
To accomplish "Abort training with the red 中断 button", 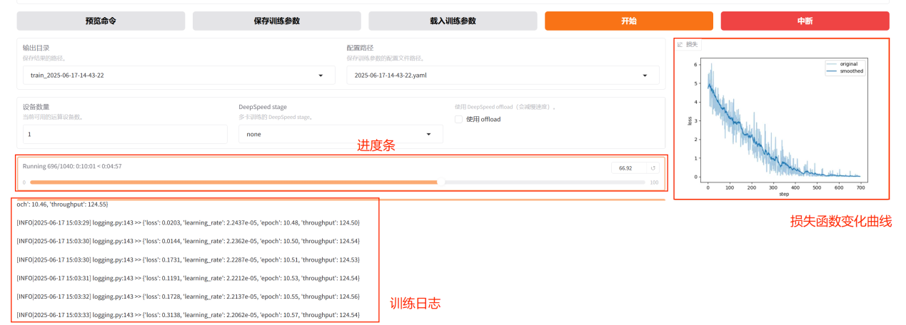I will coord(805,21).
